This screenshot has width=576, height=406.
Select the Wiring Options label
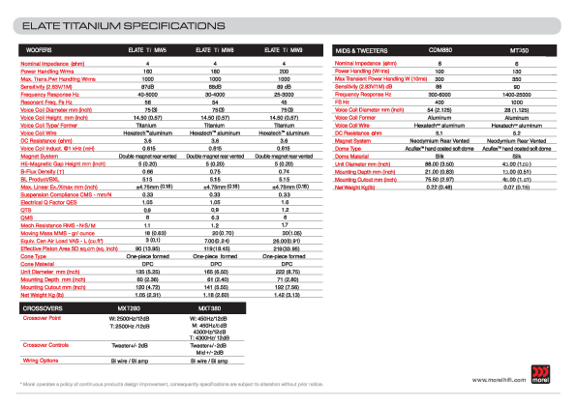click(x=41, y=361)
